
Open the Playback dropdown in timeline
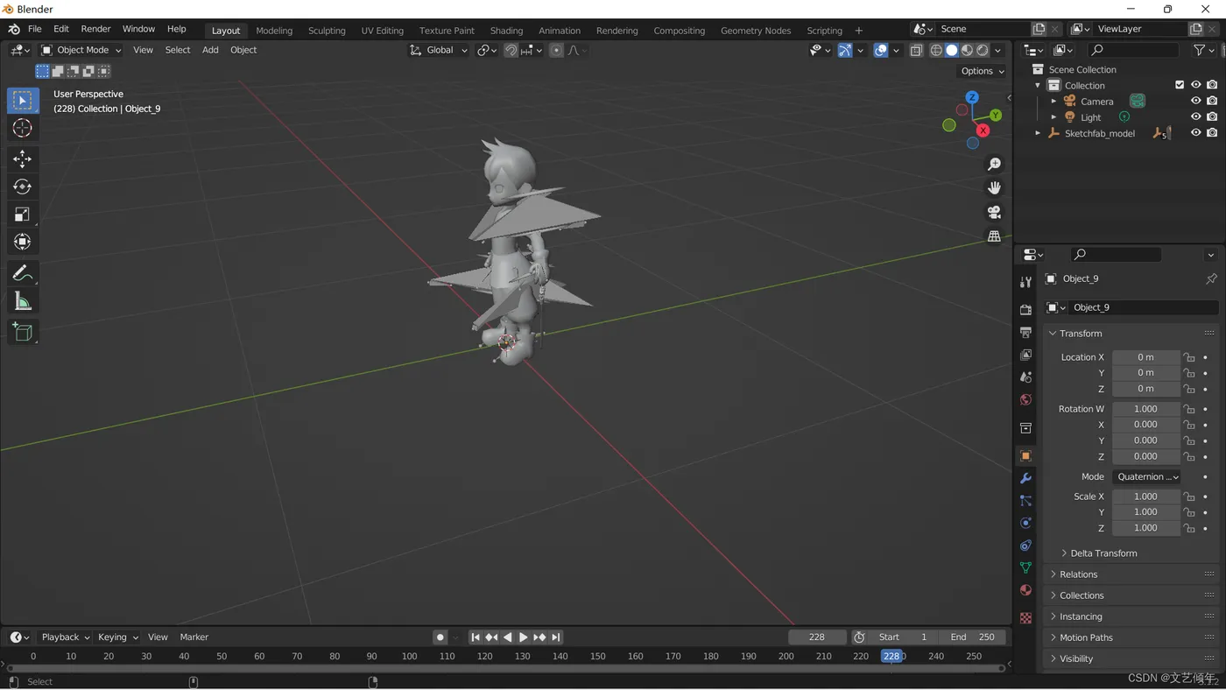click(66, 637)
